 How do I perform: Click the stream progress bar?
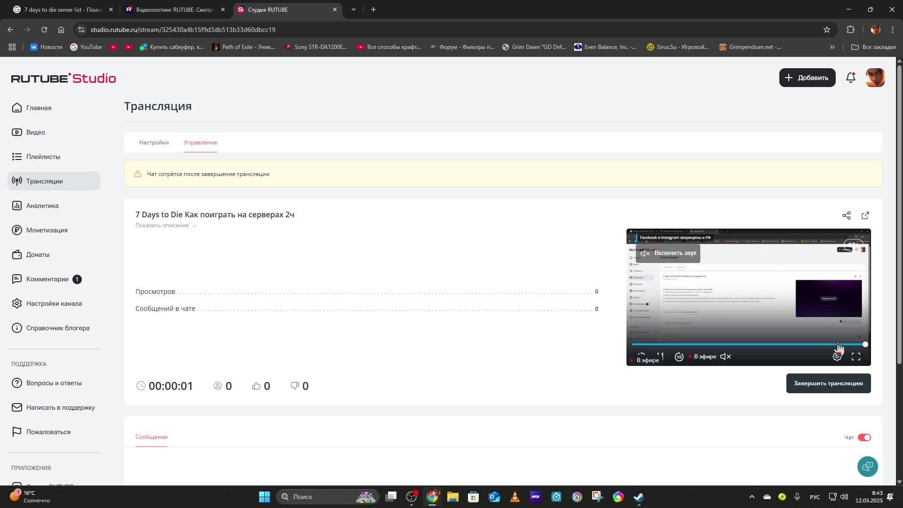748,344
